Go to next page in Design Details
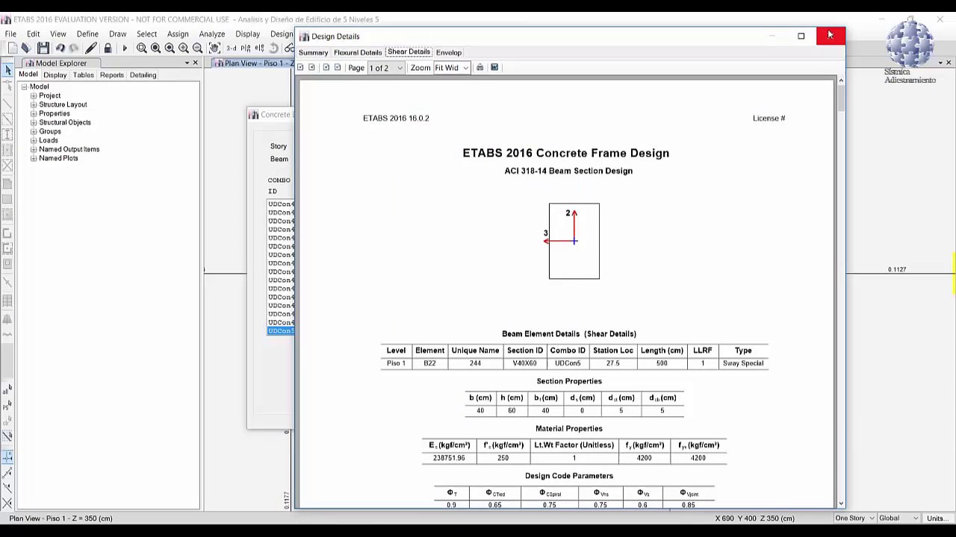Image resolution: width=956 pixels, height=537 pixels. pos(326,67)
